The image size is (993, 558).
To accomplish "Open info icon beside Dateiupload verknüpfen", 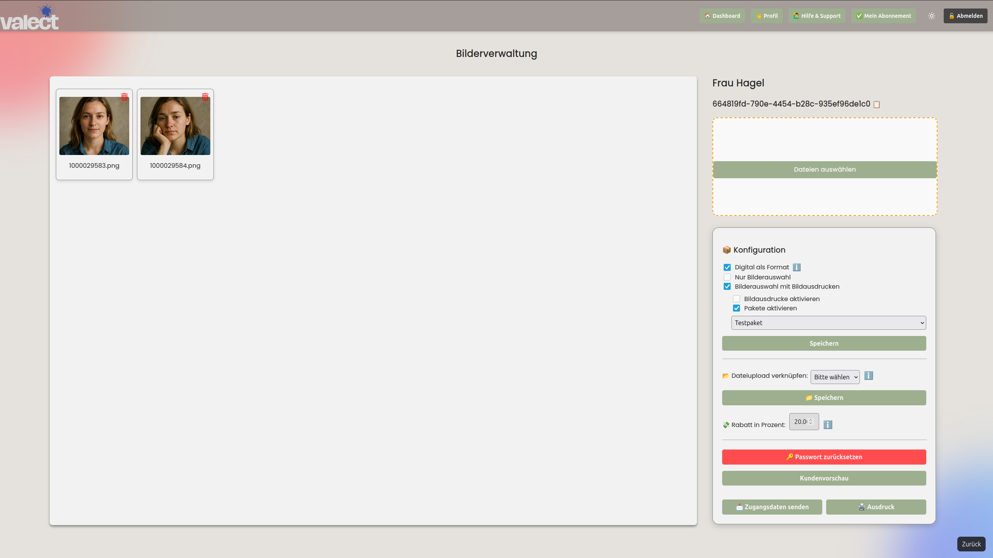I will (868, 376).
